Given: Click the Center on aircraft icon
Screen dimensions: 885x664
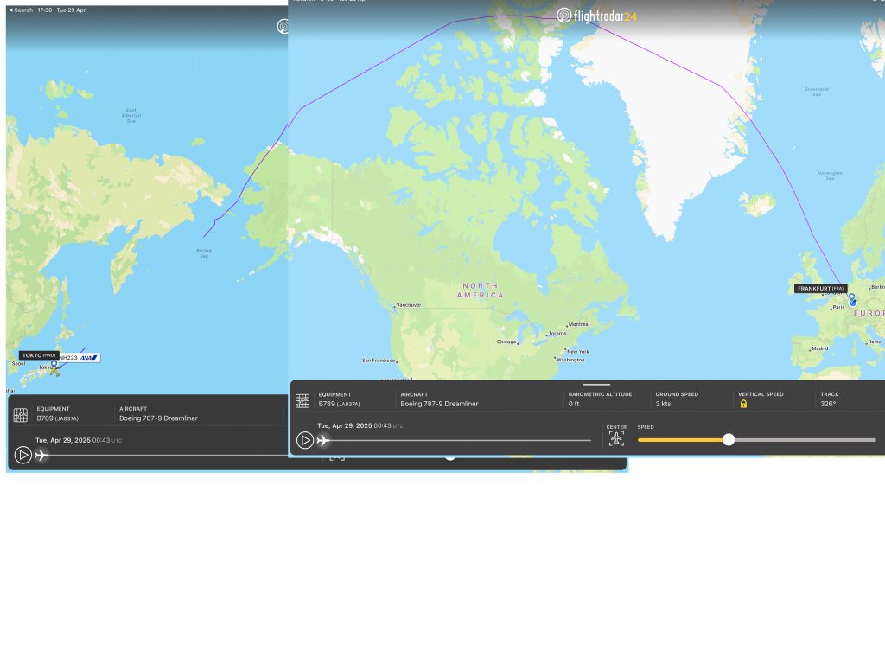Looking at the screenshot, I should 615,439.
